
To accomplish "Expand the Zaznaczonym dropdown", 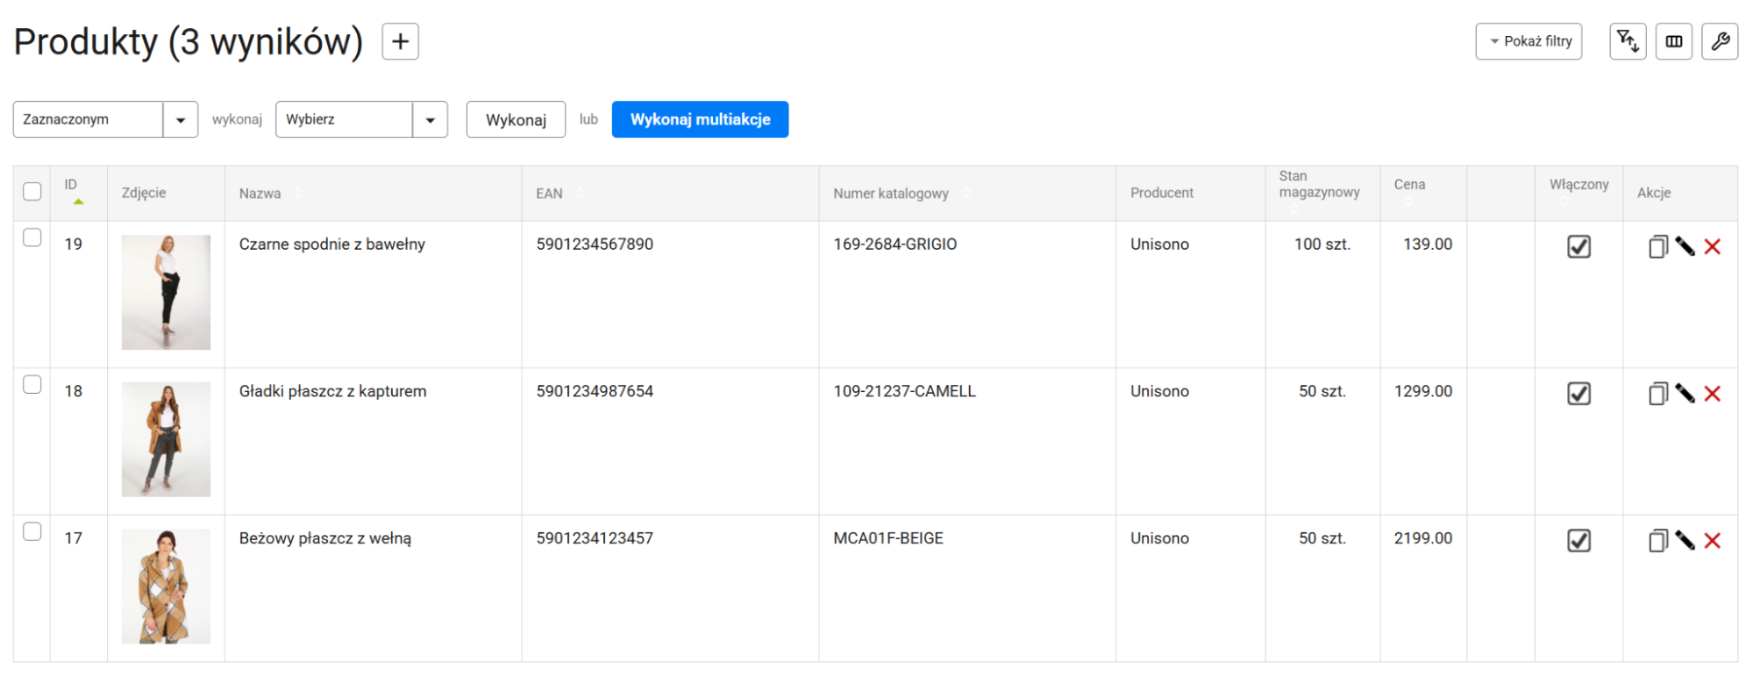I will pyautogui.click(x=180, y=120).
